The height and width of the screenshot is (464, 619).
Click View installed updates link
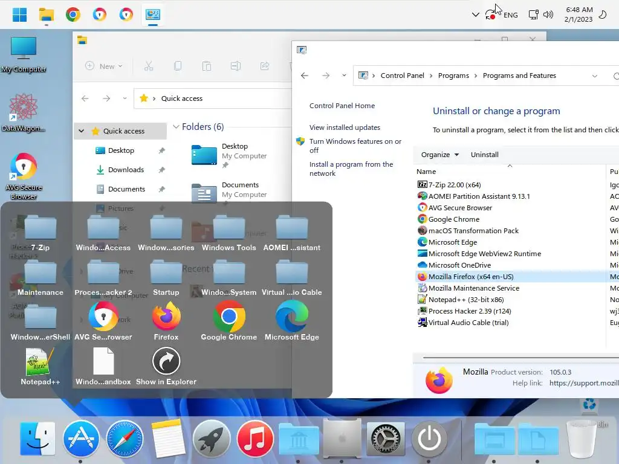pos(345,127)
